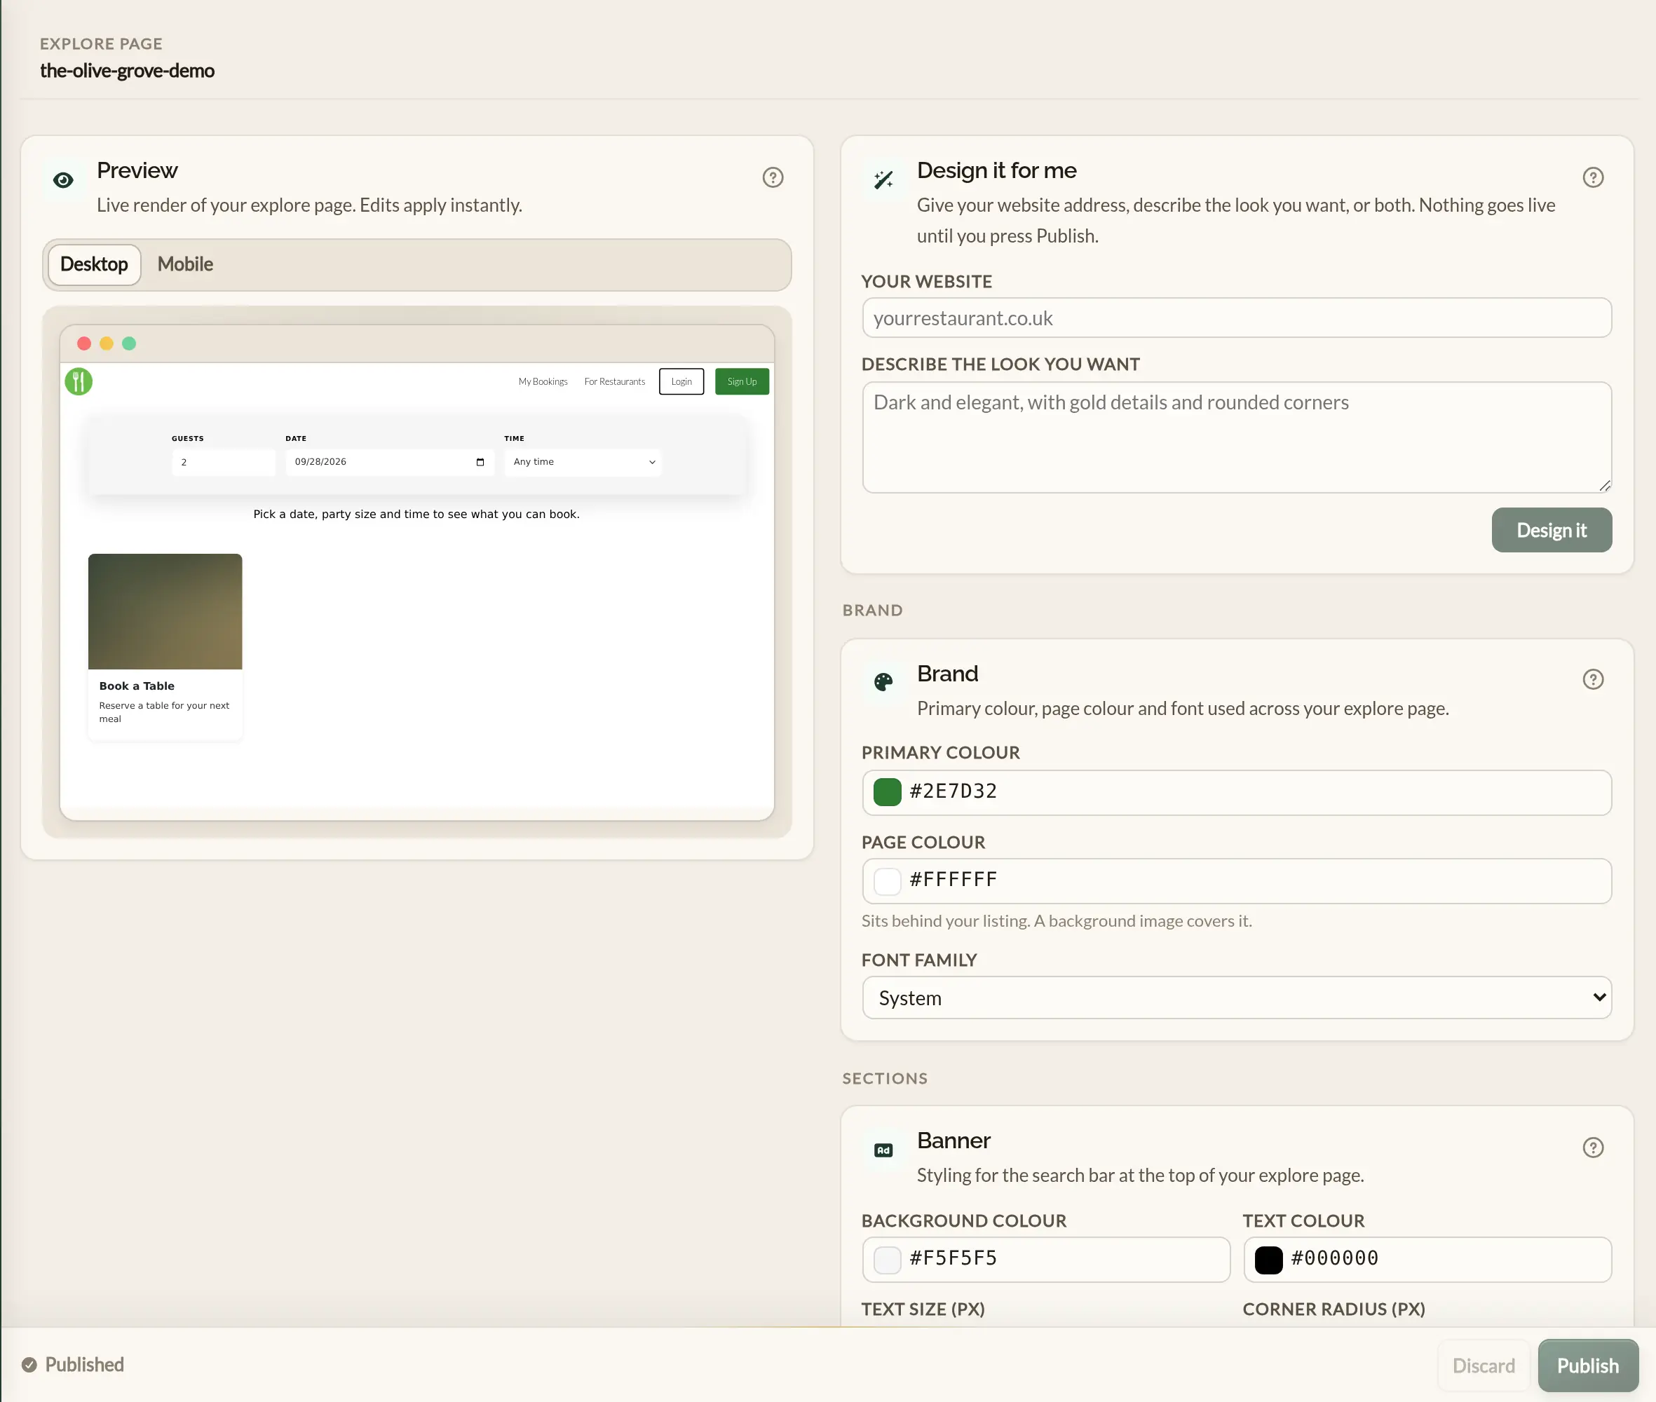Click the calendar icon in the date field
This screenshot has width=1656, height=1402.
(x=480, y=462)
